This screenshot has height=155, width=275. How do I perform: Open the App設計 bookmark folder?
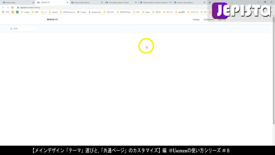click(180, 12)
